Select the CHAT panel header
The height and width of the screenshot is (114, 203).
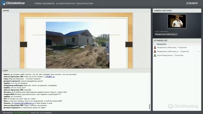coord(76,71)
